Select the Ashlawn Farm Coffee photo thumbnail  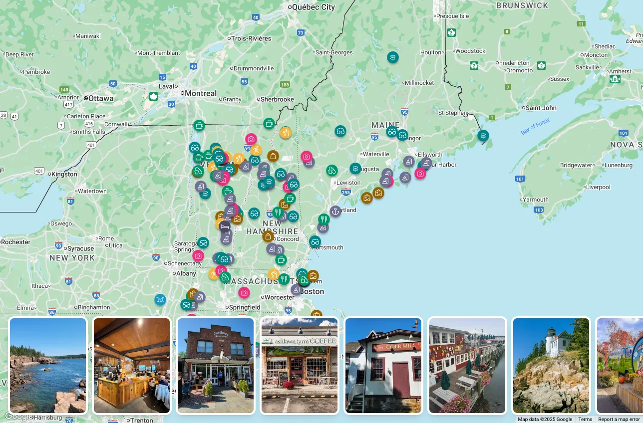coord(300,366)
